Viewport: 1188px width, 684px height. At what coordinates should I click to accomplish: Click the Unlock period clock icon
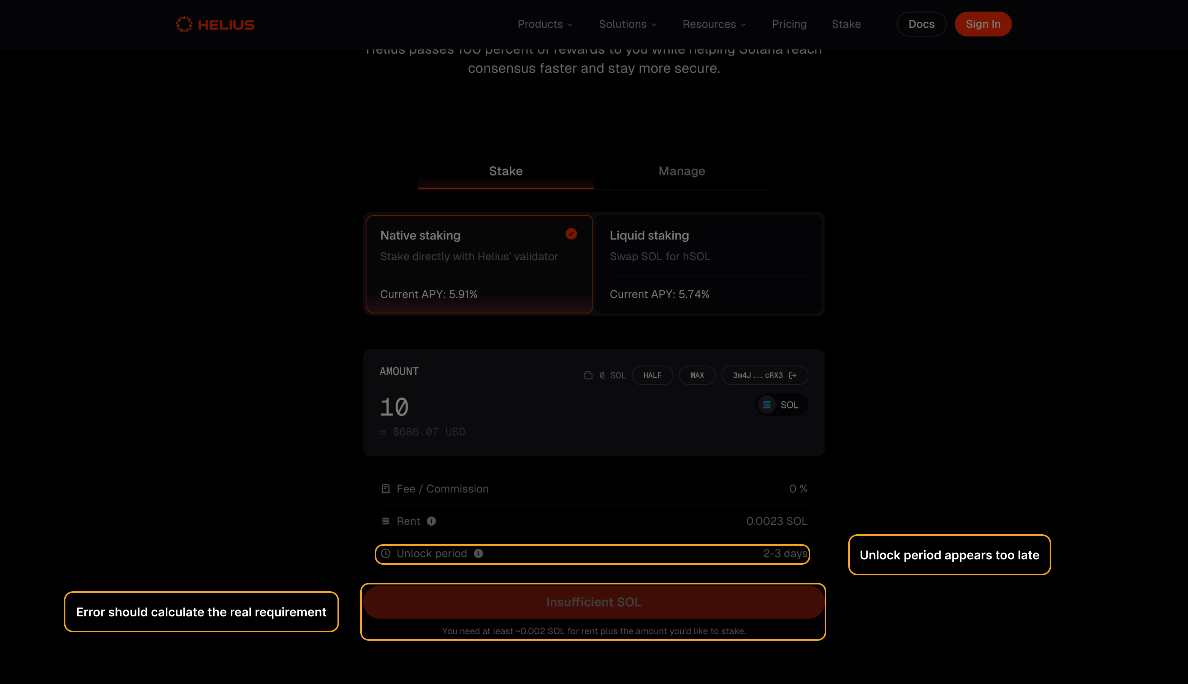[x=386, y=553]
